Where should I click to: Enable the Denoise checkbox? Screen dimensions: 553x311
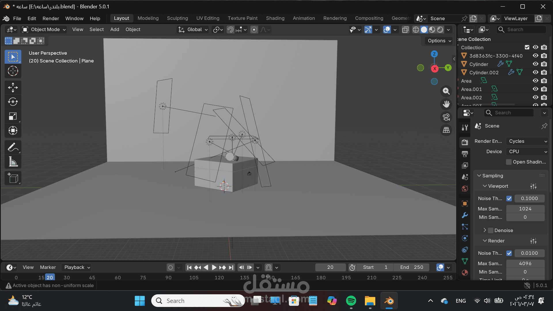coord(491,230)
